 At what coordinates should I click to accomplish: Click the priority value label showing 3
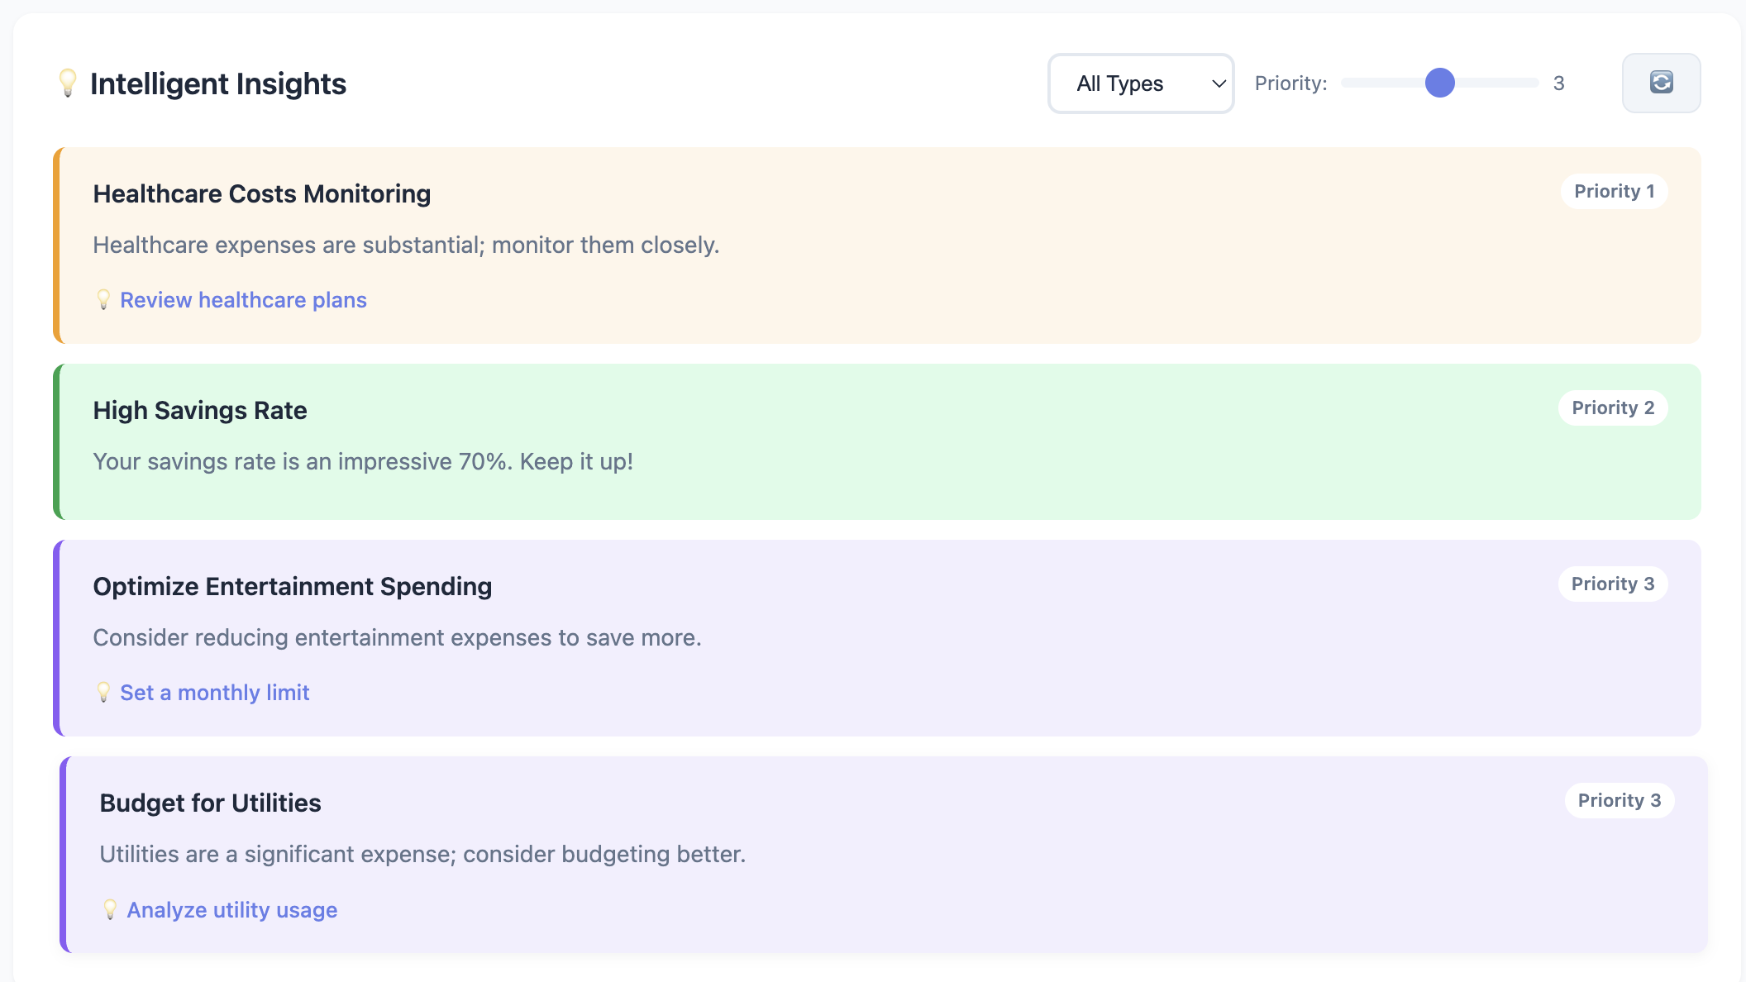pos(1559,83)
